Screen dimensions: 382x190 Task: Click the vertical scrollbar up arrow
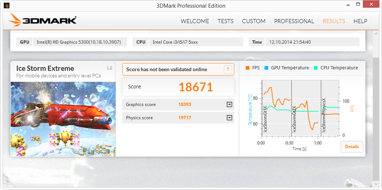point(375,33)
